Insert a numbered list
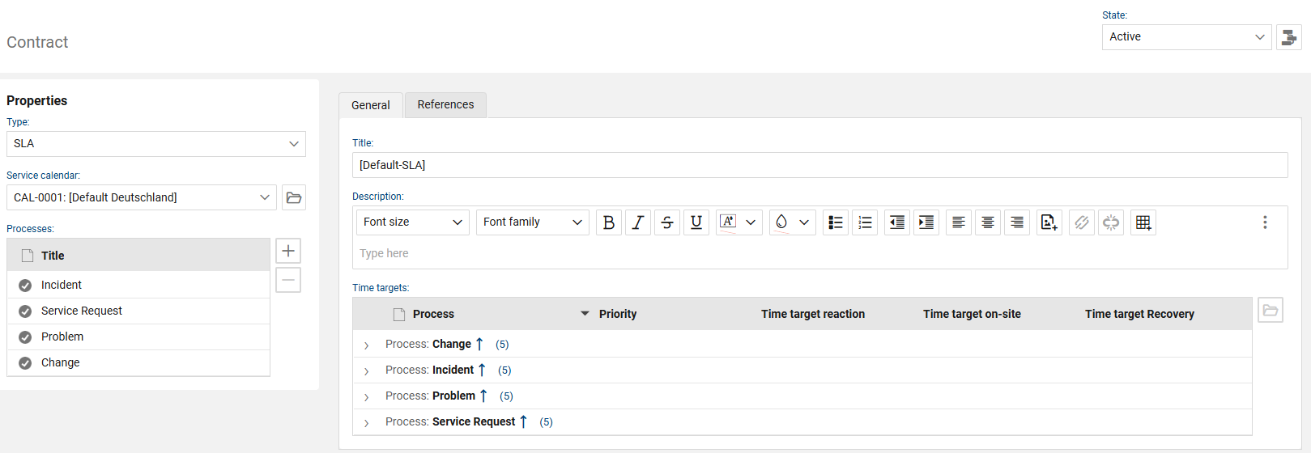The height and width of the screenshot is (453, 1311). point(865,222)
